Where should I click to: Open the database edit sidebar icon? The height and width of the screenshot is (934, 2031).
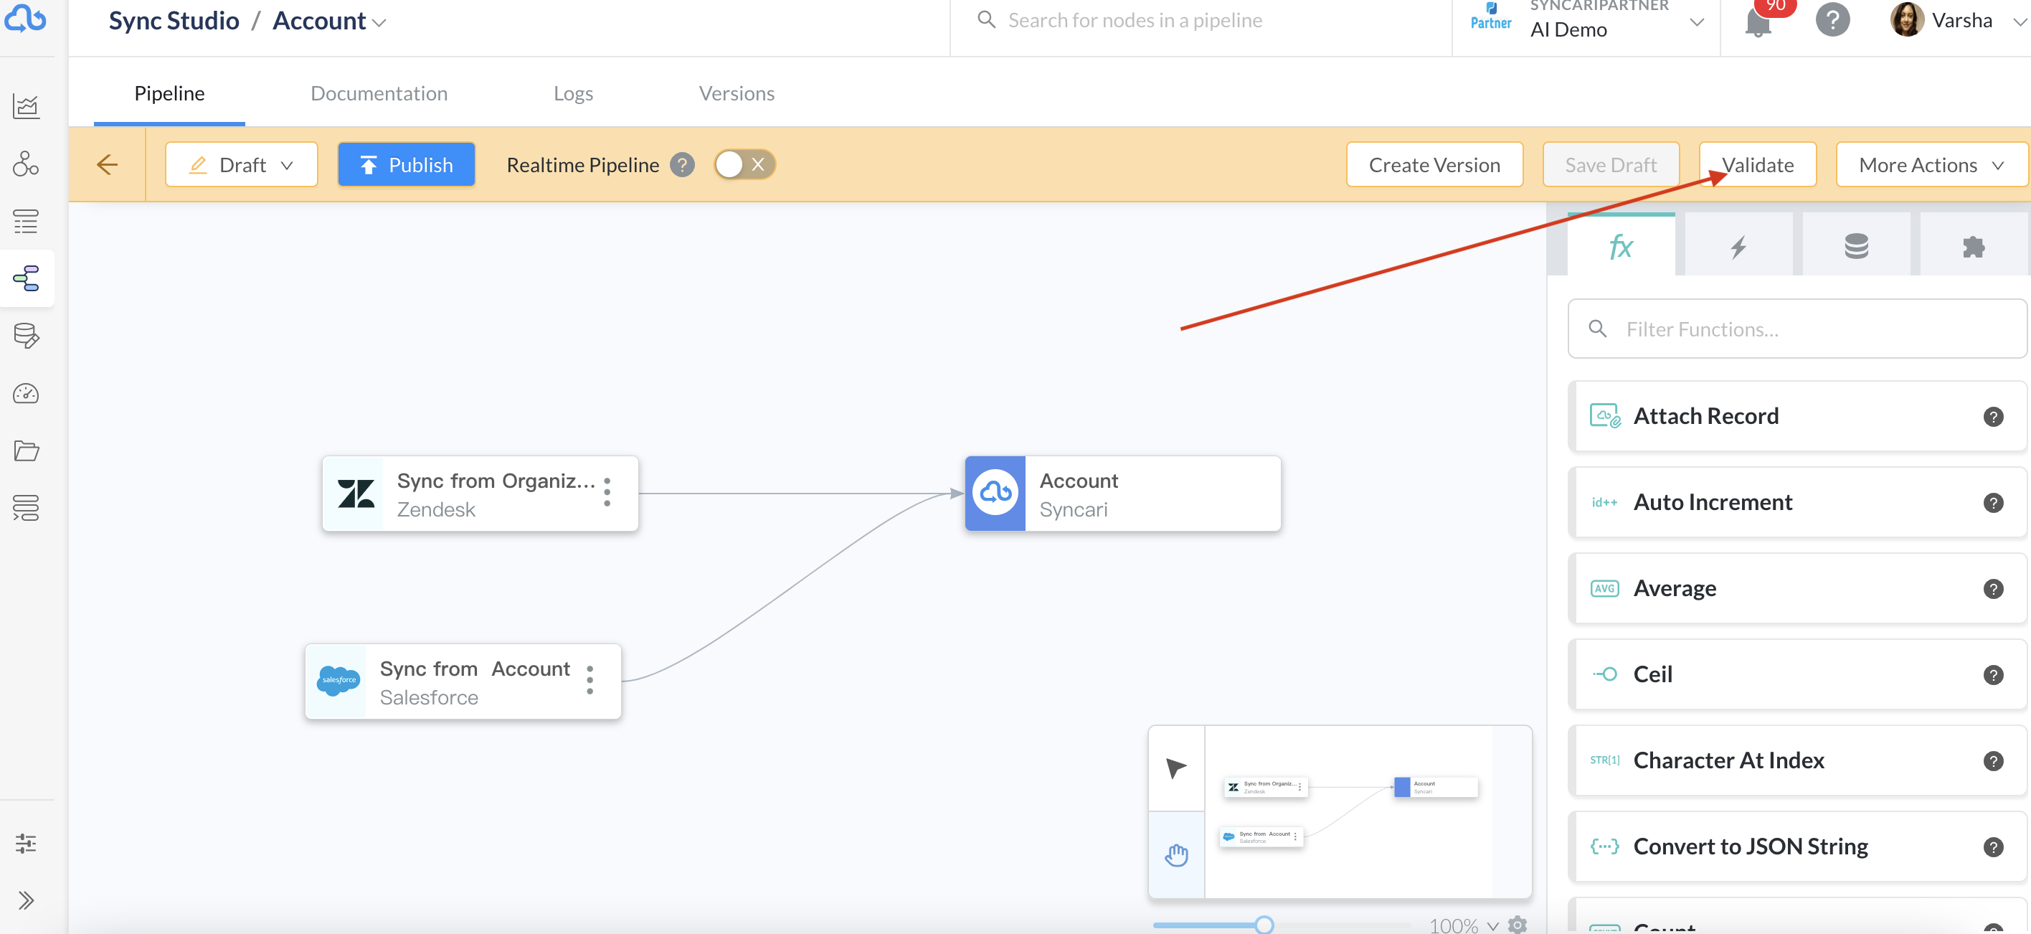pyautogui.click(x=26, y=336)
